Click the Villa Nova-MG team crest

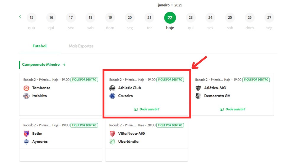(112, 134)
